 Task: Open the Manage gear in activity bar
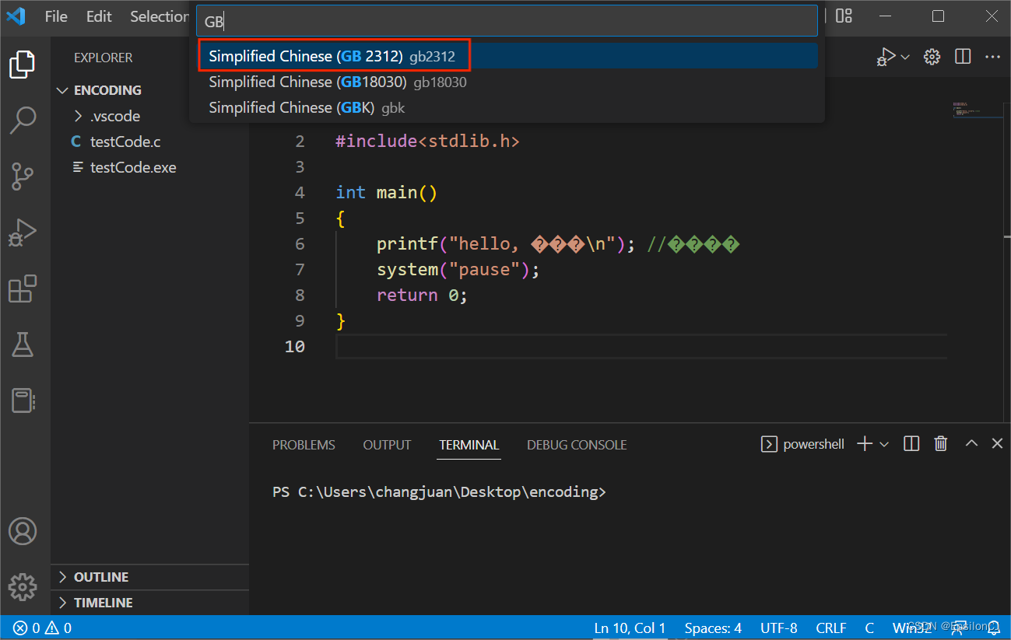coord(23,587)
